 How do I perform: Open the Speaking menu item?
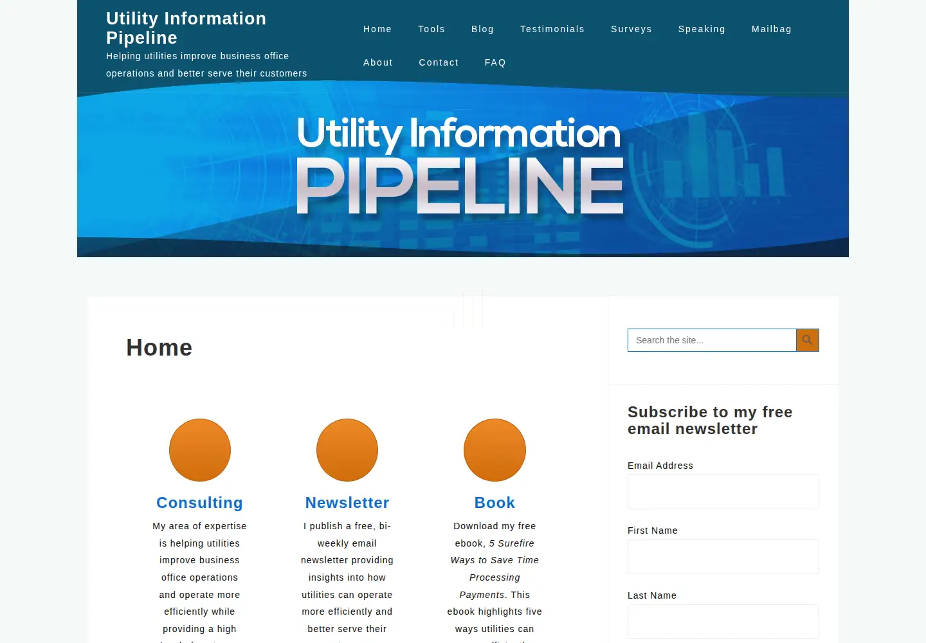coord(702,29)
